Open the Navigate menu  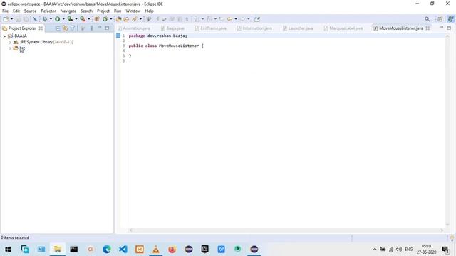point(68,11)
